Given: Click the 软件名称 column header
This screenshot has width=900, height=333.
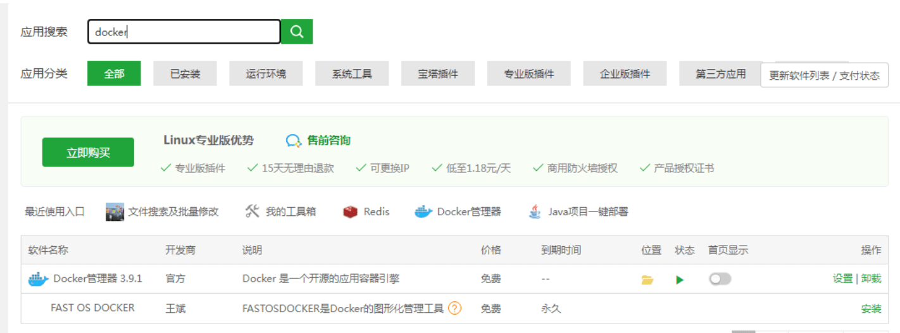Looking at the screenshot, I should point(48,250).
